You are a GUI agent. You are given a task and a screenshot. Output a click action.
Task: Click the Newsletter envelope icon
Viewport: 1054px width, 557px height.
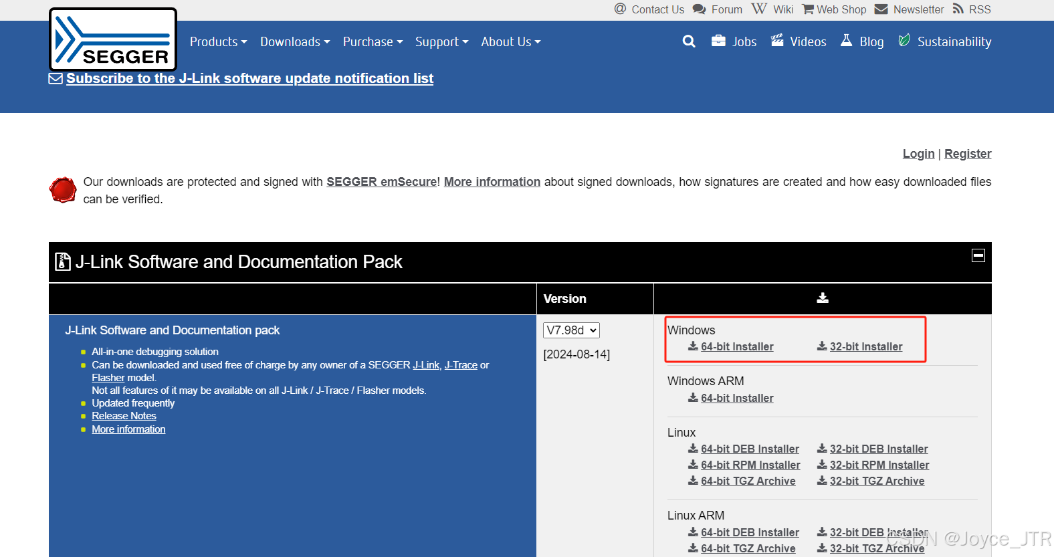[881, 9]
